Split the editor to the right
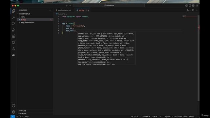The width and height of the screenshot is (210, 118). pos(193,10)
